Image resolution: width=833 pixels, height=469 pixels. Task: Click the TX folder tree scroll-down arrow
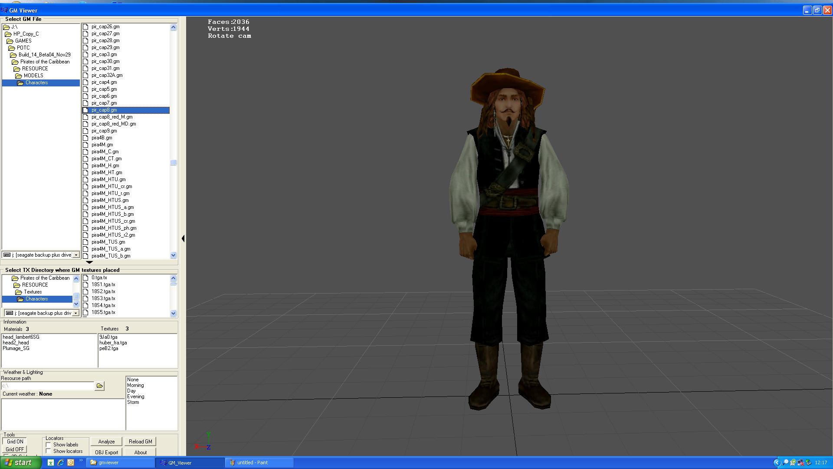pyautogui.click(x=76, y=304)
